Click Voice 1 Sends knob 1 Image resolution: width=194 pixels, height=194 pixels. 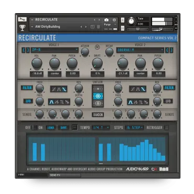tap(40, 114)
